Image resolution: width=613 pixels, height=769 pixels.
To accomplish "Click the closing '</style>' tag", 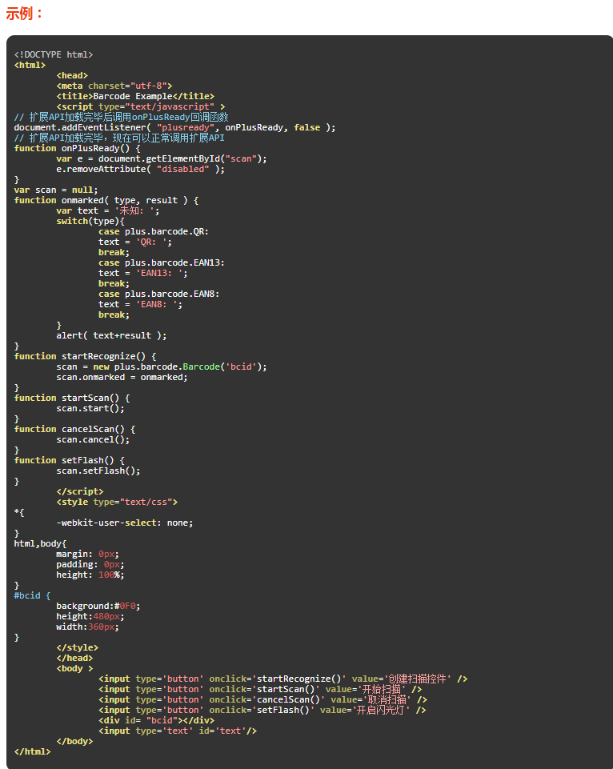I will point(78,648).
